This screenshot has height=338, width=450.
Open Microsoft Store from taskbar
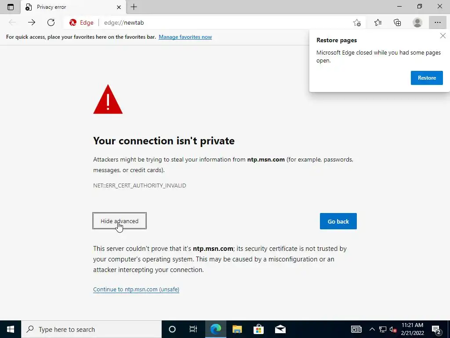pos(258,329)
